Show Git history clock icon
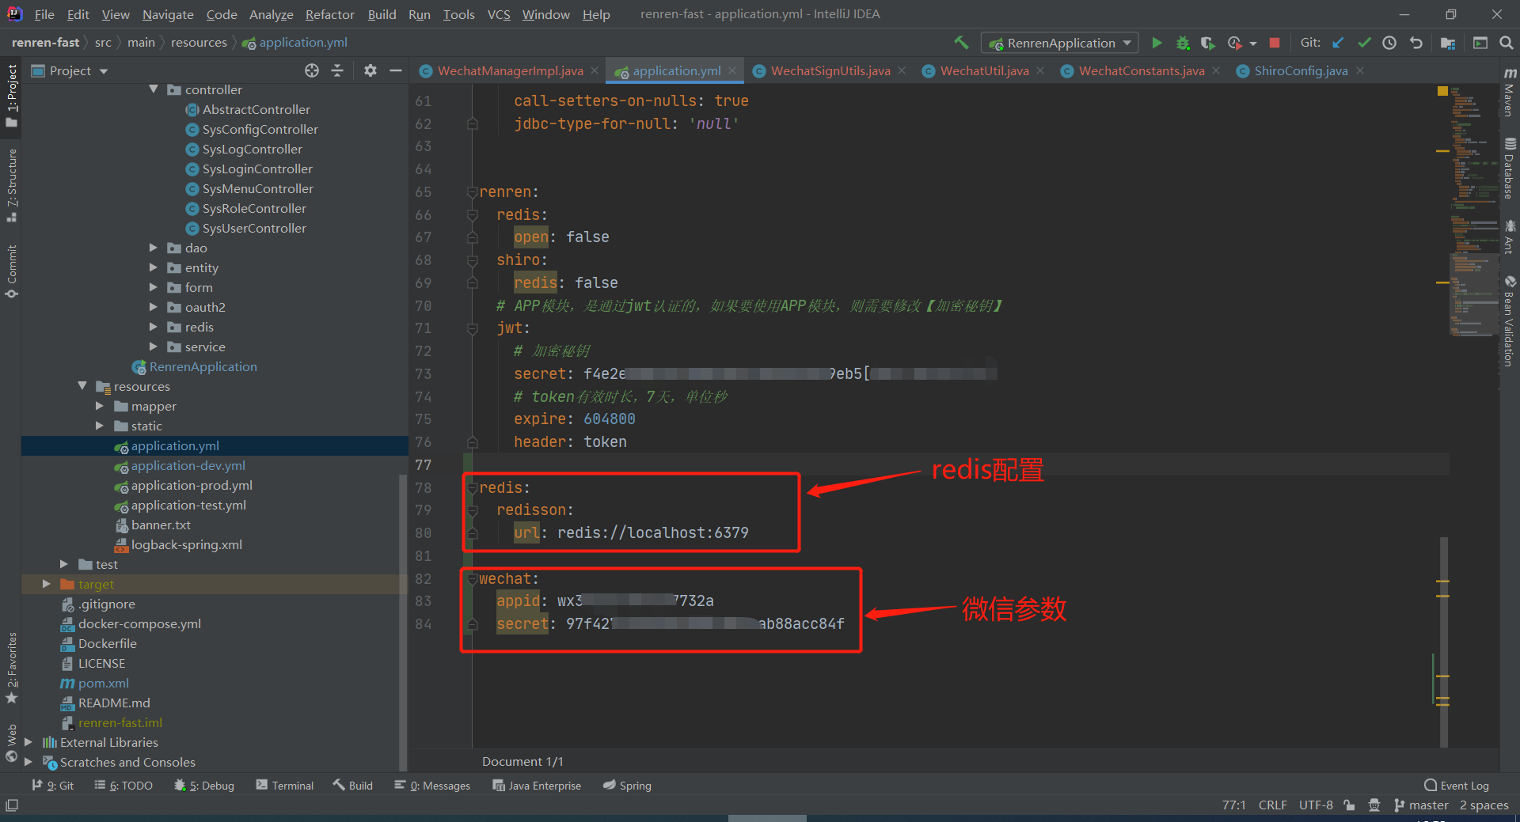This screenshot has width=1520, height=822. point(1389,43)
